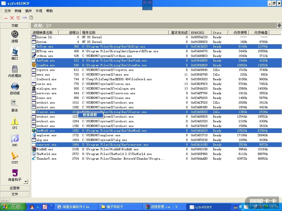Viewport: 282px width, 211px height.
Task: Expand the 文件 panel at sidebar bottom
Action: click(x=15, y=194)
